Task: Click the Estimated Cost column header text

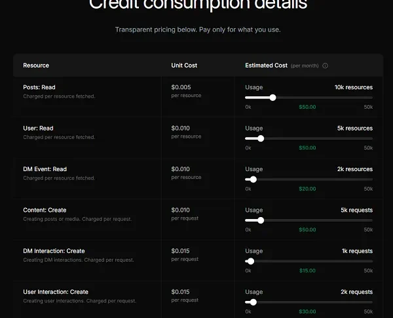Action: click(x=267, y=66)
